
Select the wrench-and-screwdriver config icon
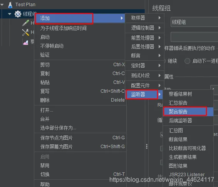25,32
